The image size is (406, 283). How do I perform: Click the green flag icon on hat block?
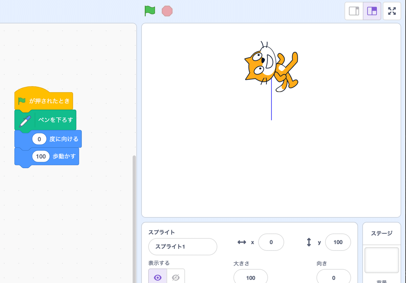(x=22, y=101)
